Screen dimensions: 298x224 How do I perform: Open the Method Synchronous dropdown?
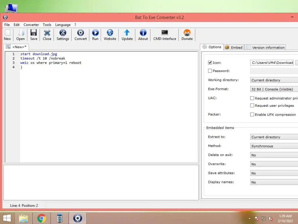[274, 146]
